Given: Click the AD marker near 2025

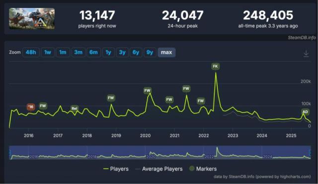Looking at the screenshot, I should [305, 112].
